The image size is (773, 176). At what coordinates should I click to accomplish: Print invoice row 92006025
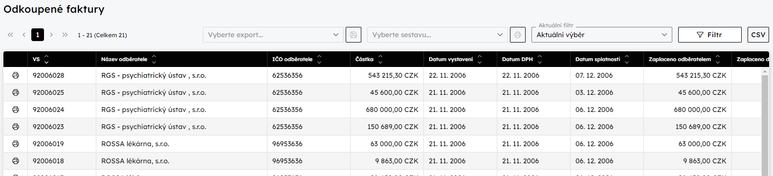(x=16, y=92)
